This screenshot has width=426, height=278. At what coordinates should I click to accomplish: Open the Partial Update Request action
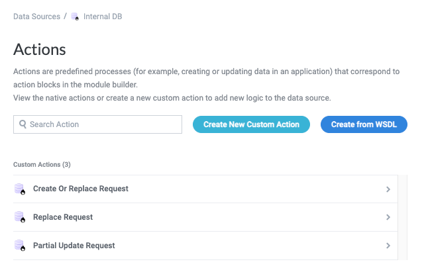[x=74, y=246]
